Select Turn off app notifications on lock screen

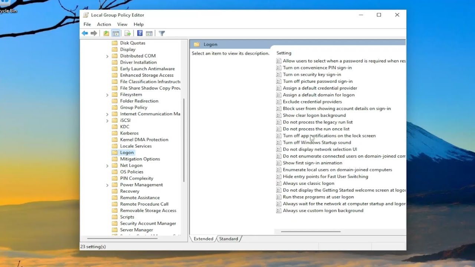[x=329, y=136]
